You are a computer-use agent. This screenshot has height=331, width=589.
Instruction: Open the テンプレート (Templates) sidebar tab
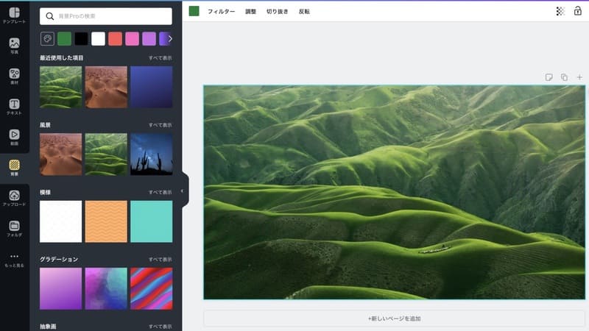14,15
